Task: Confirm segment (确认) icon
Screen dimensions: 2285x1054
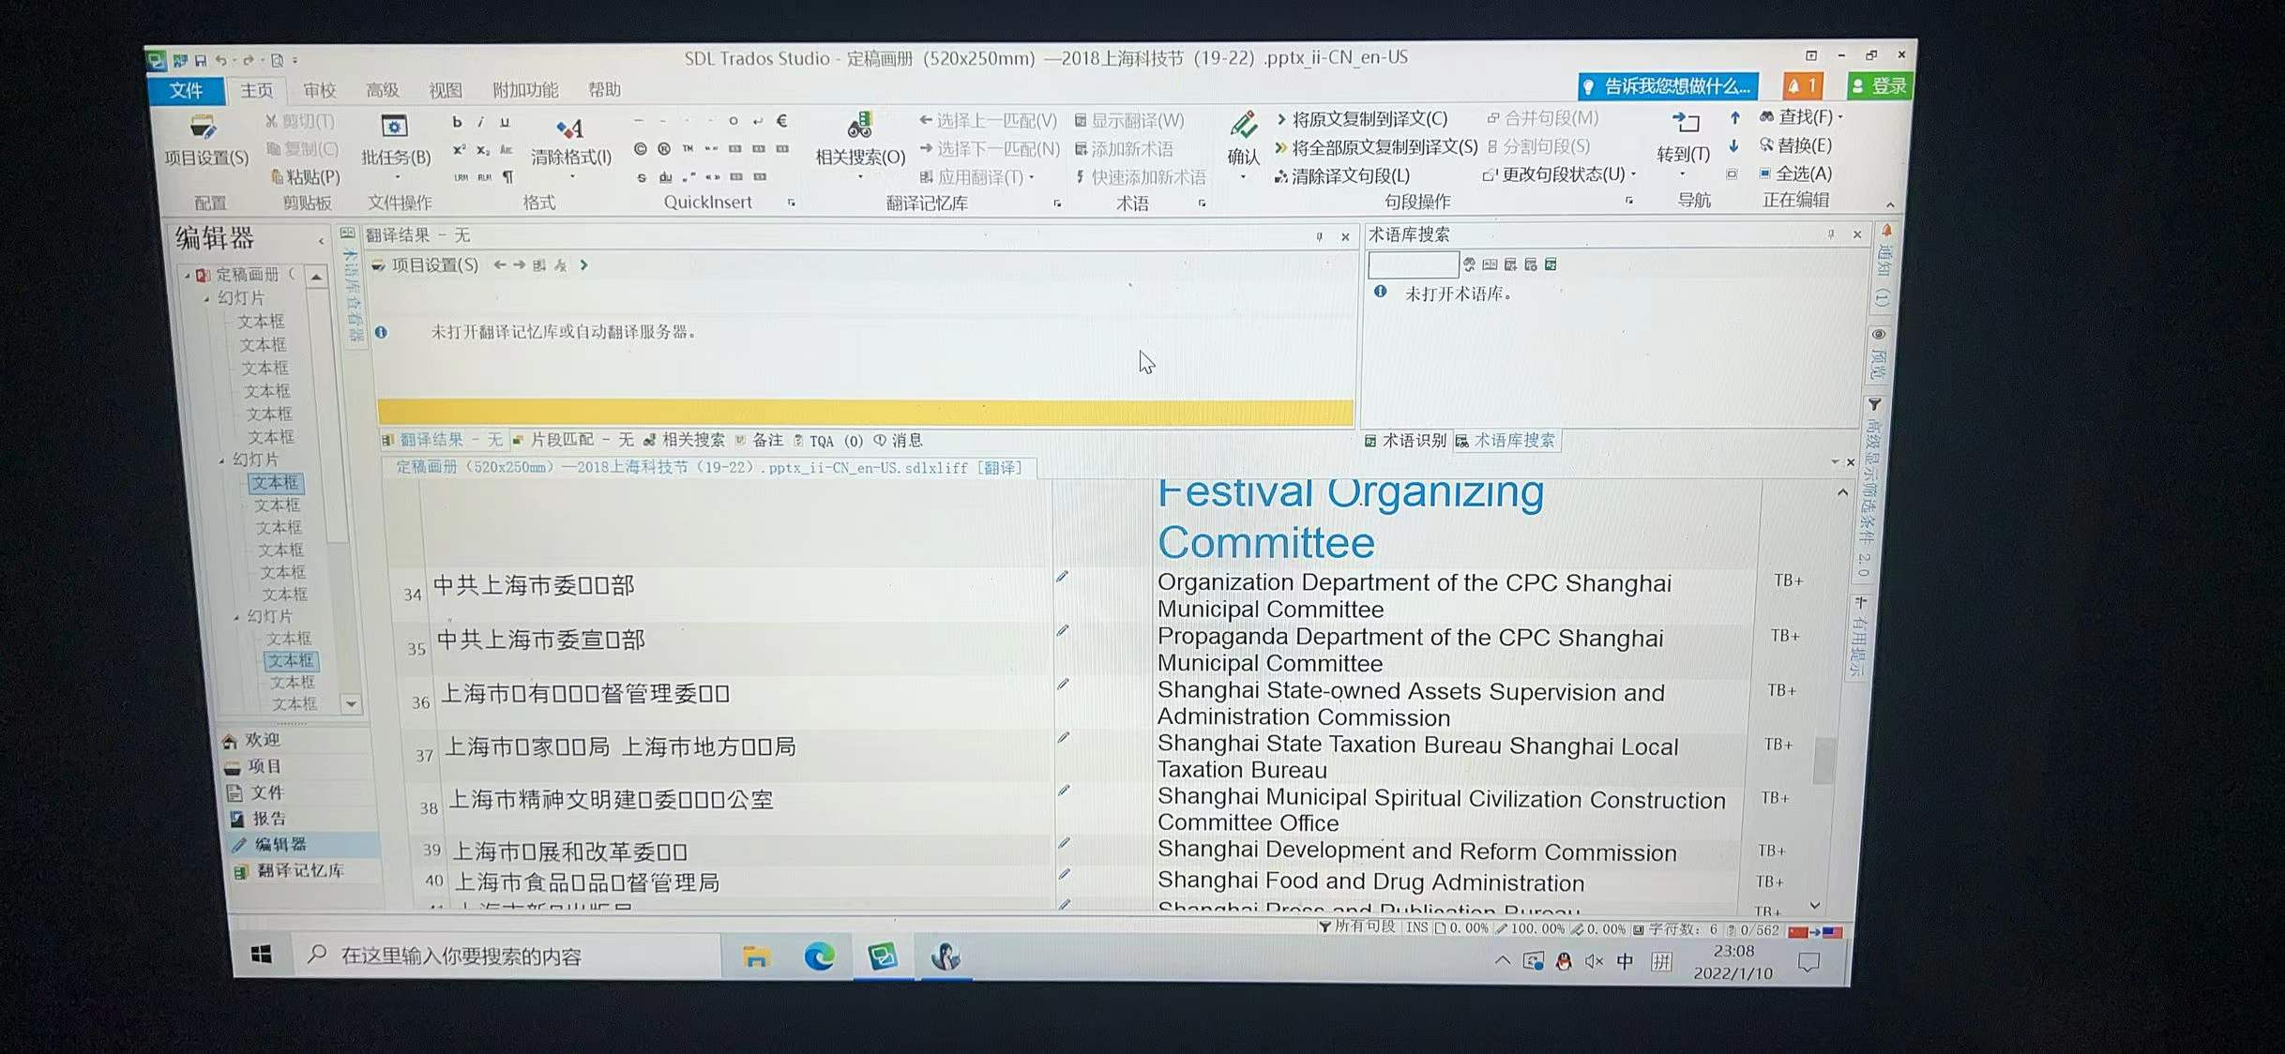Action: 1244,125
